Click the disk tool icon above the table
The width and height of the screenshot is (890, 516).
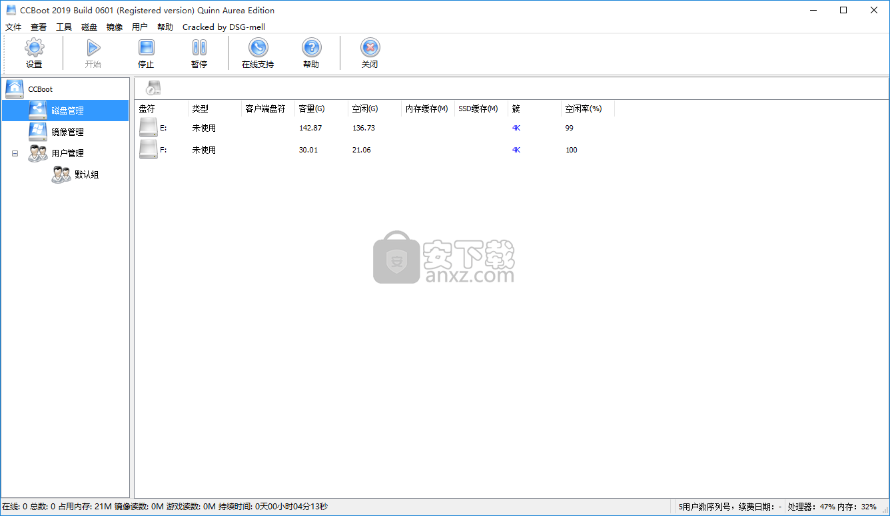(x=153, y=88)
